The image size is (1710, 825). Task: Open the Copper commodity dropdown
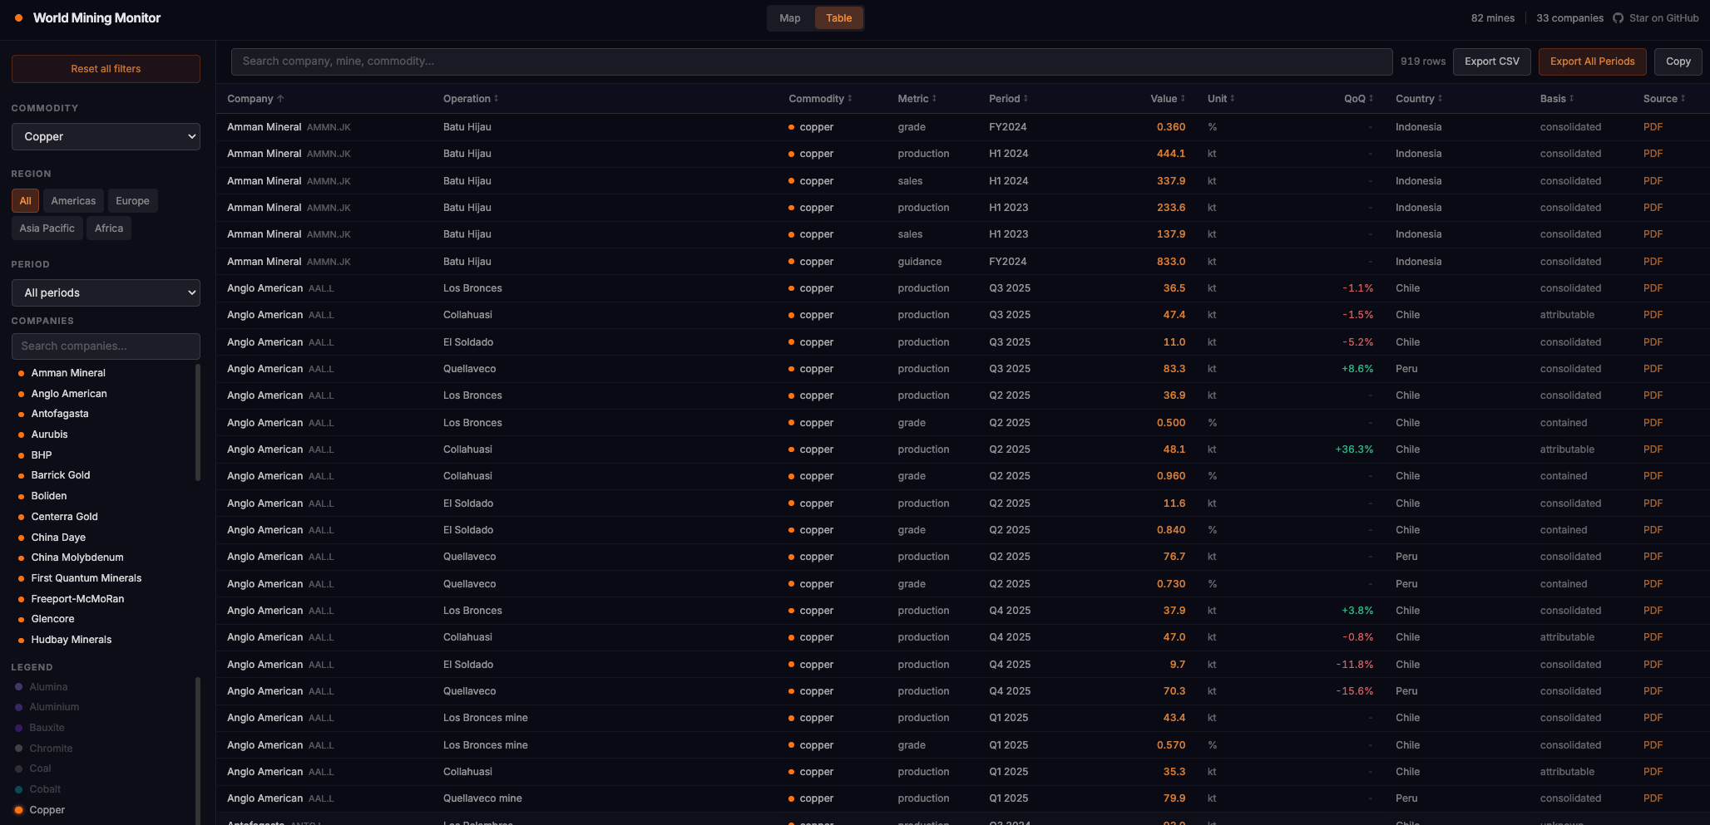(106, 136)
